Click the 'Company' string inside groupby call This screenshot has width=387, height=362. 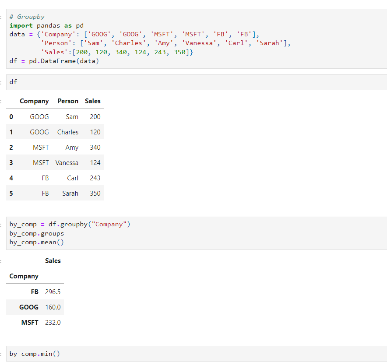[109, 224]
